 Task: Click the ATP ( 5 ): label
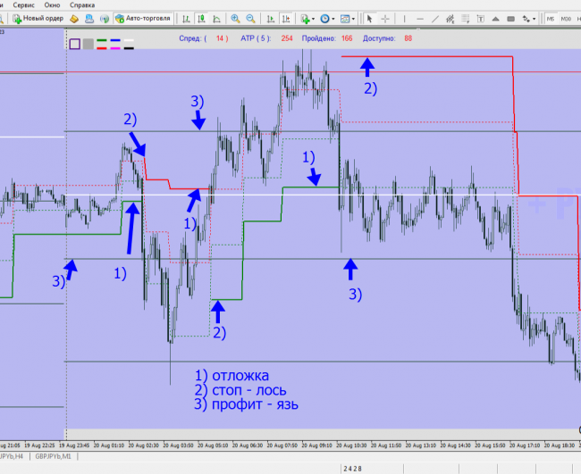[x=256, y=38]
